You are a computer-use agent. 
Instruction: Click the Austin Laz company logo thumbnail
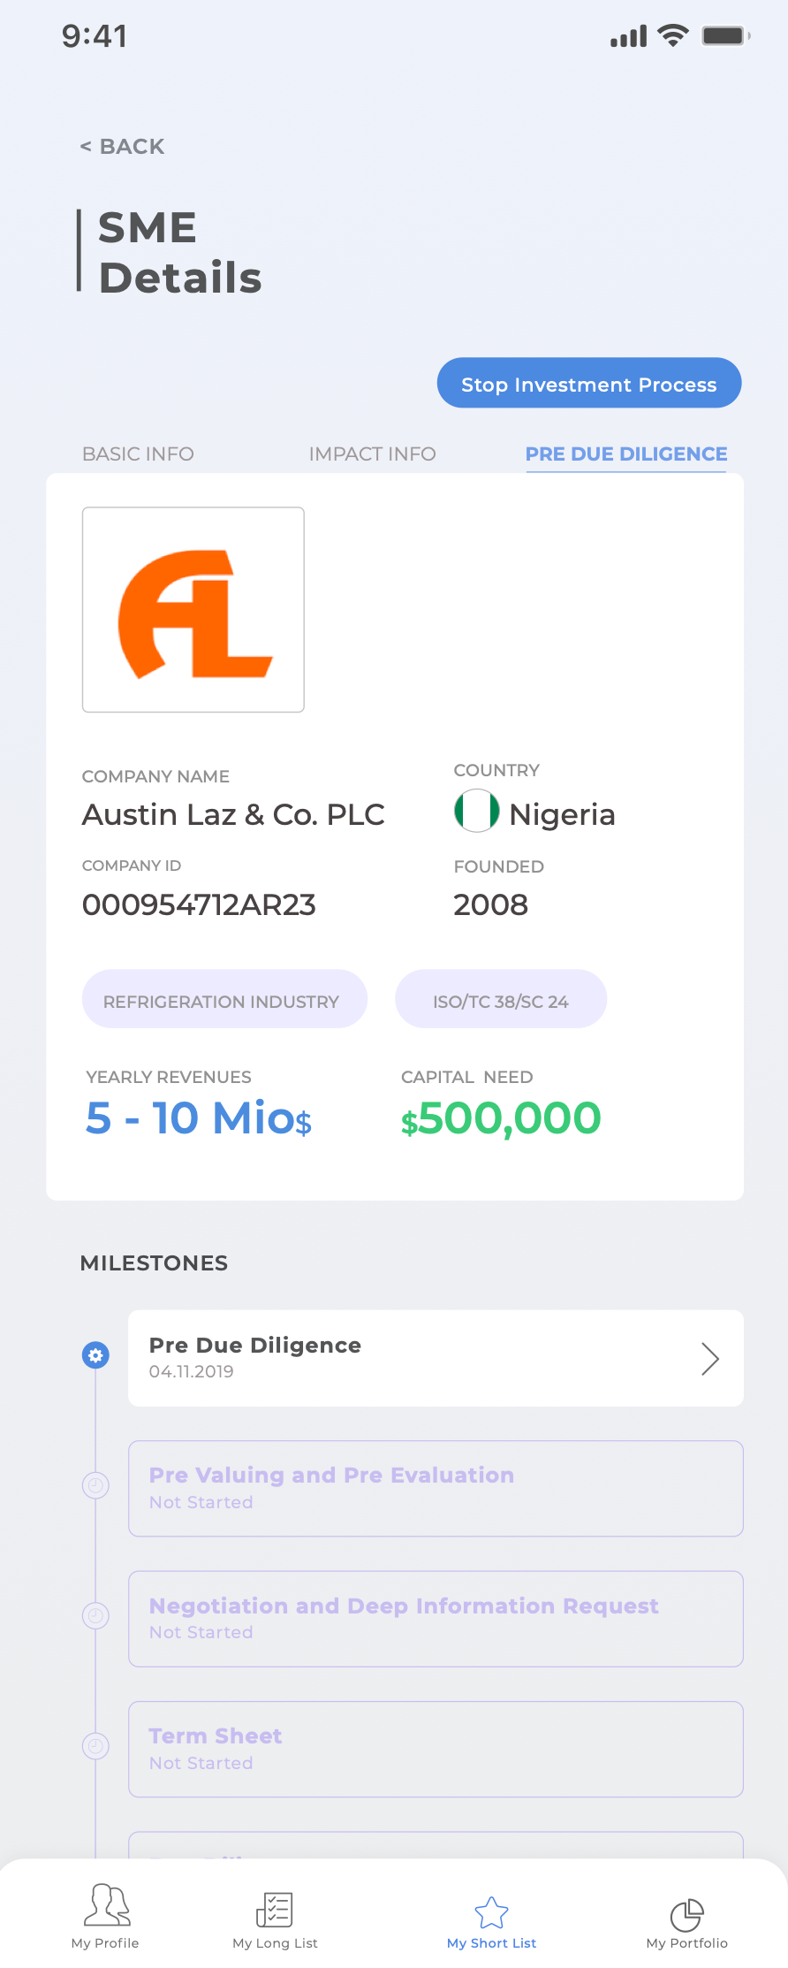click(x=193, y=610)
